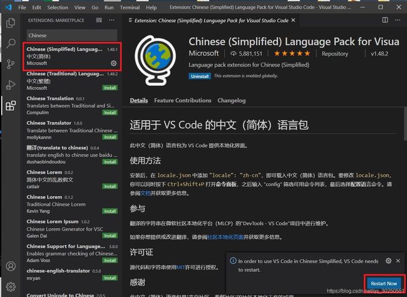Dismiss the restart notification

398,261
